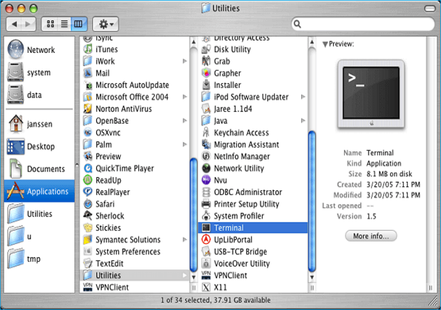
Task: Select the Norton AntiVirus icon
Action: click(88, 109)
